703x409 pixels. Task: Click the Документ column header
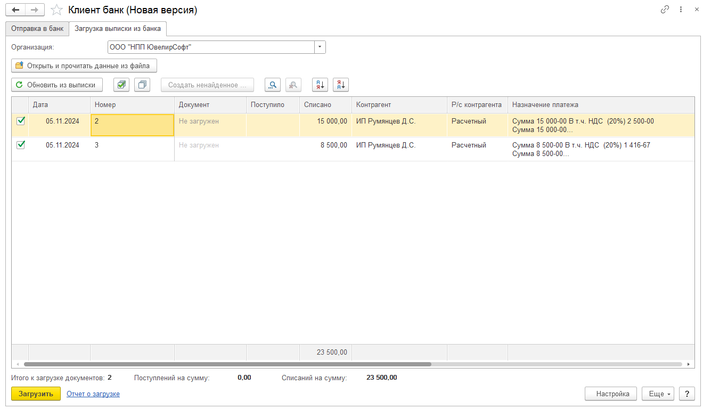pyautogui.click(x=210, y=105)
